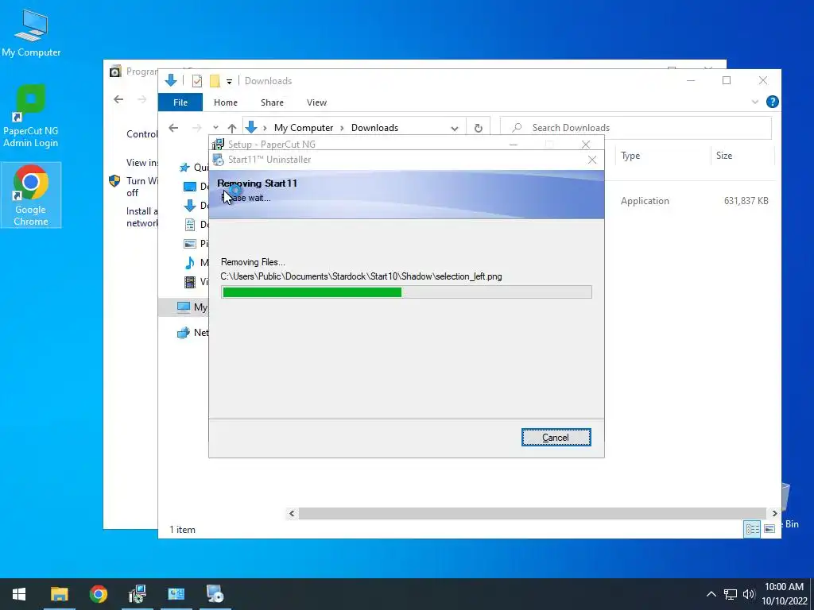
Task: Expand the address bar history dropdown
Action: (455, 128)
